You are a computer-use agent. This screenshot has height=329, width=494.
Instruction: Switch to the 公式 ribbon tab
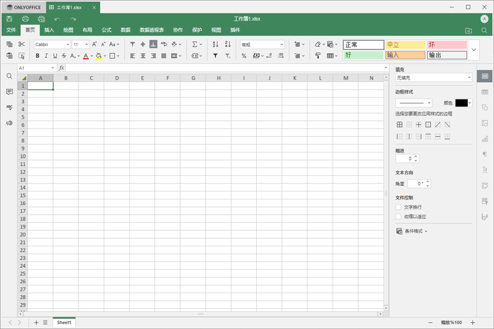[106, 30]
